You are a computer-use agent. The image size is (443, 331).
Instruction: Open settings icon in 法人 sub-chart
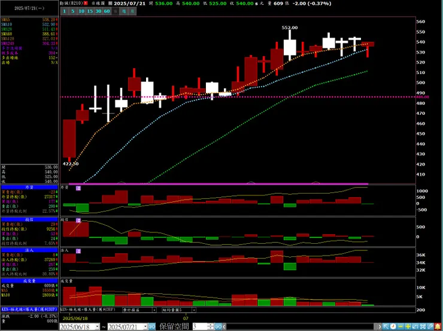tap(78, 251)
